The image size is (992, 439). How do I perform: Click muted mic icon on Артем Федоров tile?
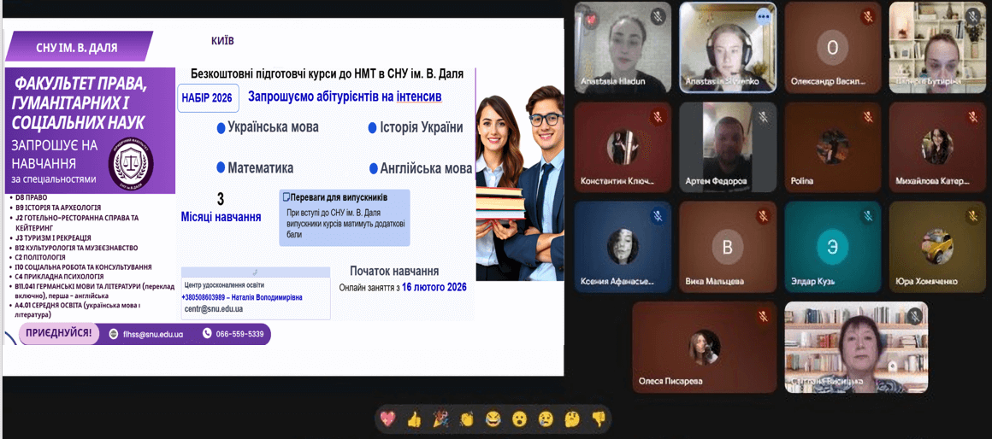[763, 117]
